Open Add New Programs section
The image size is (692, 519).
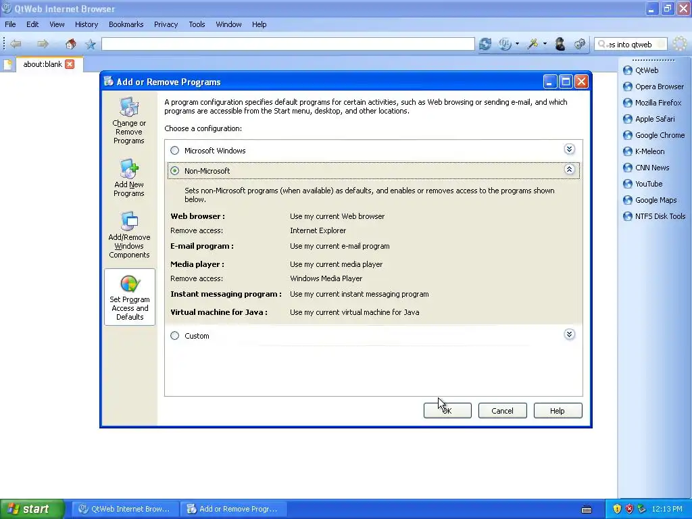(x=129, y=178)
